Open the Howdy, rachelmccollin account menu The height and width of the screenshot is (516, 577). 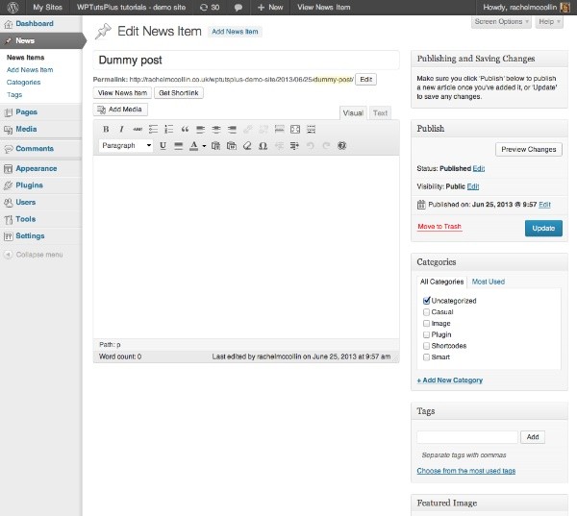(x=525, y=7)
